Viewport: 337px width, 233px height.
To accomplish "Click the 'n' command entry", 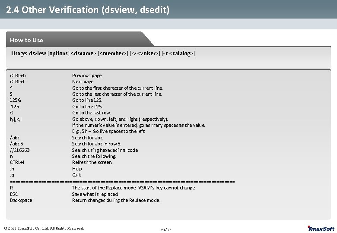I will point(11,156).
